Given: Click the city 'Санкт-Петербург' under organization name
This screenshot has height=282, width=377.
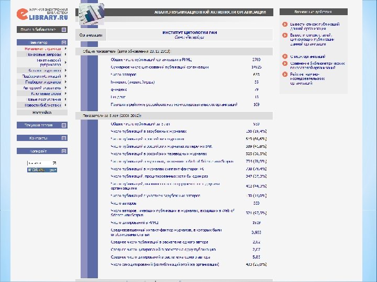Looking at the screenshot, I should click(190, 38).
